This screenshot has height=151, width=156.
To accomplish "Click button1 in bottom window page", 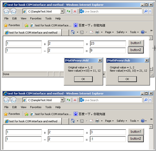I will point(136,132).
